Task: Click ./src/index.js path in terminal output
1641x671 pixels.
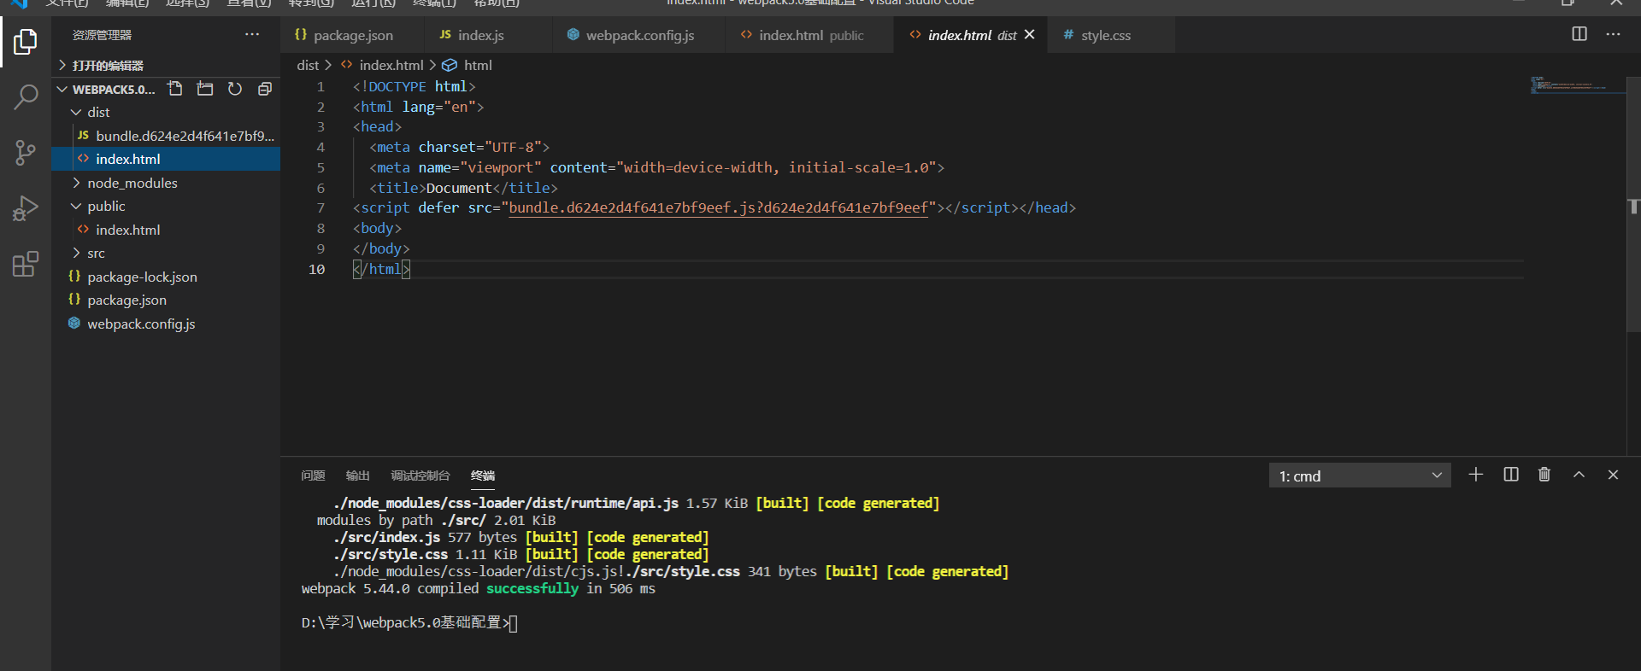Action: tap(386, 537)
